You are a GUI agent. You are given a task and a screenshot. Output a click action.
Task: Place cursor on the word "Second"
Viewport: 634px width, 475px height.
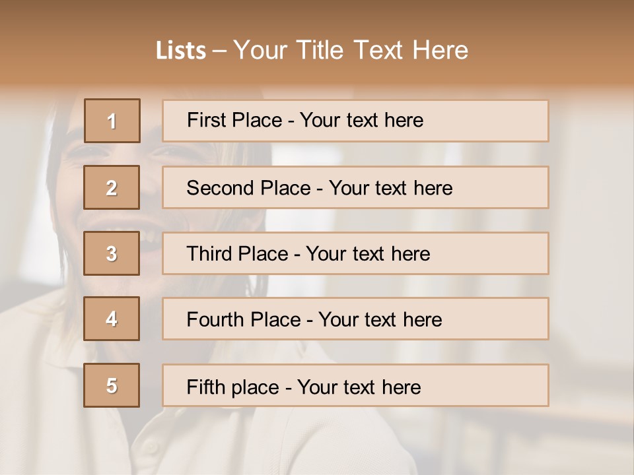tap(219, 188)
